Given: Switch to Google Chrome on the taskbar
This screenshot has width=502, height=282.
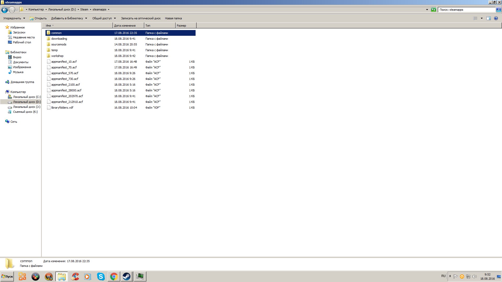Looking at the screenshot, I should tap(114, 277).
